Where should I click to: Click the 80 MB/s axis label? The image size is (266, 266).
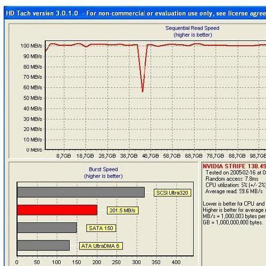(32, 67)
